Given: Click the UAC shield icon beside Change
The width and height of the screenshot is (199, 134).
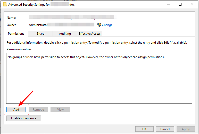Looking at the screenshot, I should tap(99, 25).
